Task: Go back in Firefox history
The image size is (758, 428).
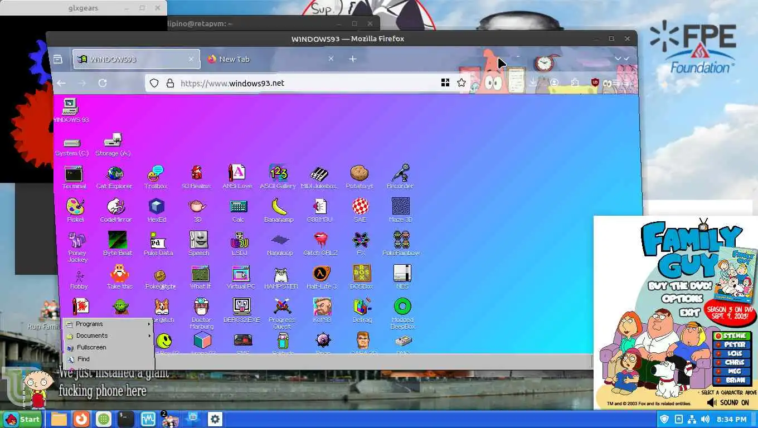Action: click(x=61, y=83)
